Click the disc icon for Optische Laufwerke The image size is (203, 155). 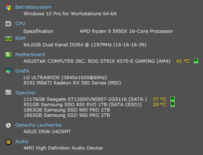tap(8, 125)
